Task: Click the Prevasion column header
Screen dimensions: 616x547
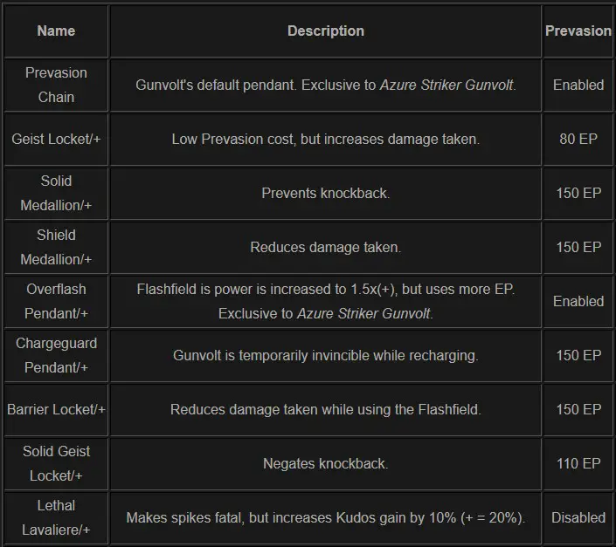Action: 578,31
